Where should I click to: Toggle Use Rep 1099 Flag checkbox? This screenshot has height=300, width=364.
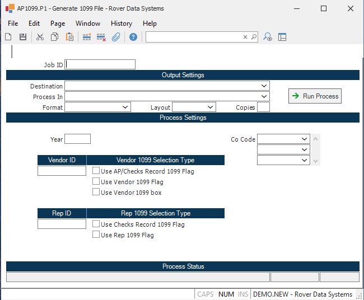[96, 235]
